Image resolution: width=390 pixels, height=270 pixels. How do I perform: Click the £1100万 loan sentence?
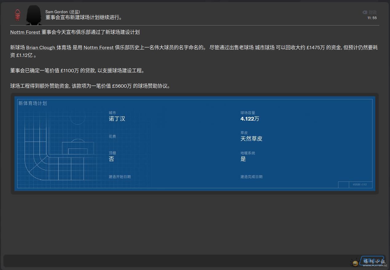coord(77,70)
